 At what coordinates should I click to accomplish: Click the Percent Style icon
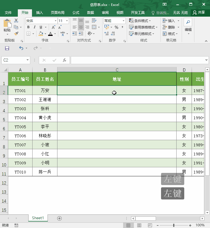(x=116, y=27)
